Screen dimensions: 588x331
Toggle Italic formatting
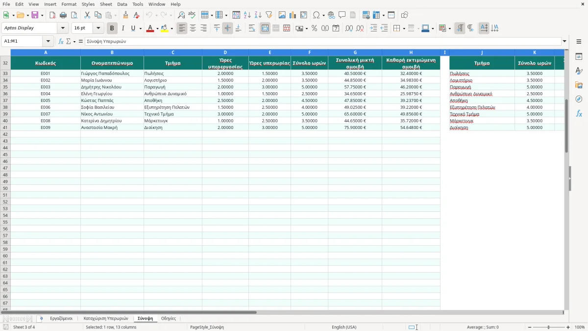pyautogui.click(x=123, y=28)
